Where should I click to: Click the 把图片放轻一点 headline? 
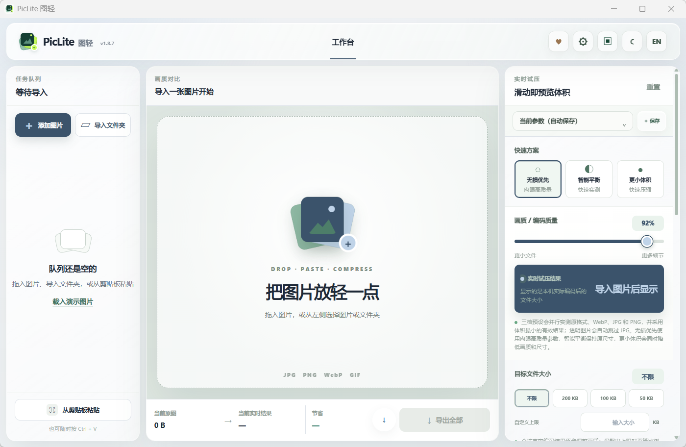point(322,292)
